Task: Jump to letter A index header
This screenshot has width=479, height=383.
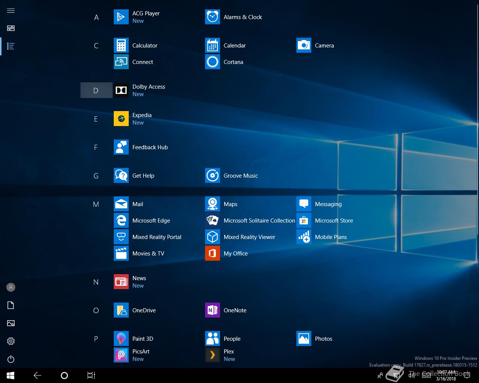Action: (x=96, y=17)
